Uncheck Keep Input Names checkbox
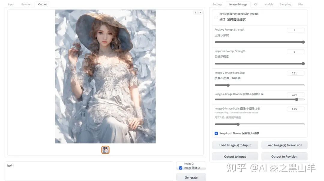The height and width of the screenshot is (181, 324). tap(216, 133)
